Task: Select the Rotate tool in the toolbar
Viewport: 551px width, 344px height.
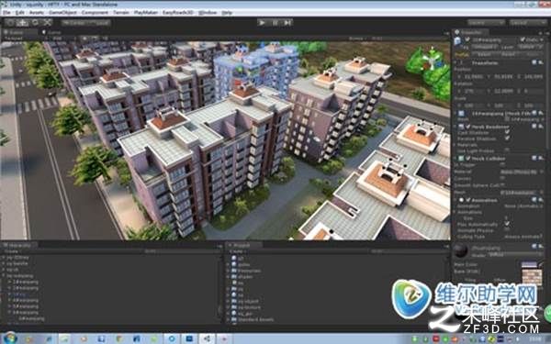Action: point(35,22)
